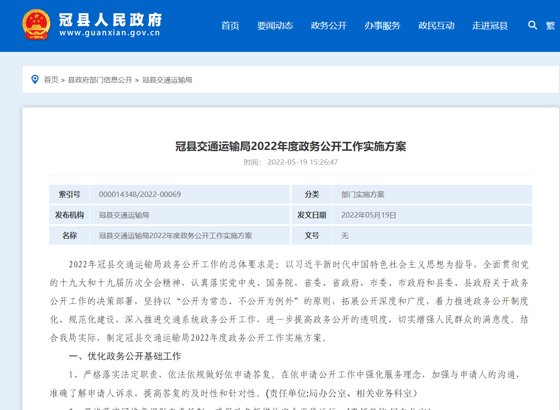Click the 文号 value 无

tap(345, 235)
